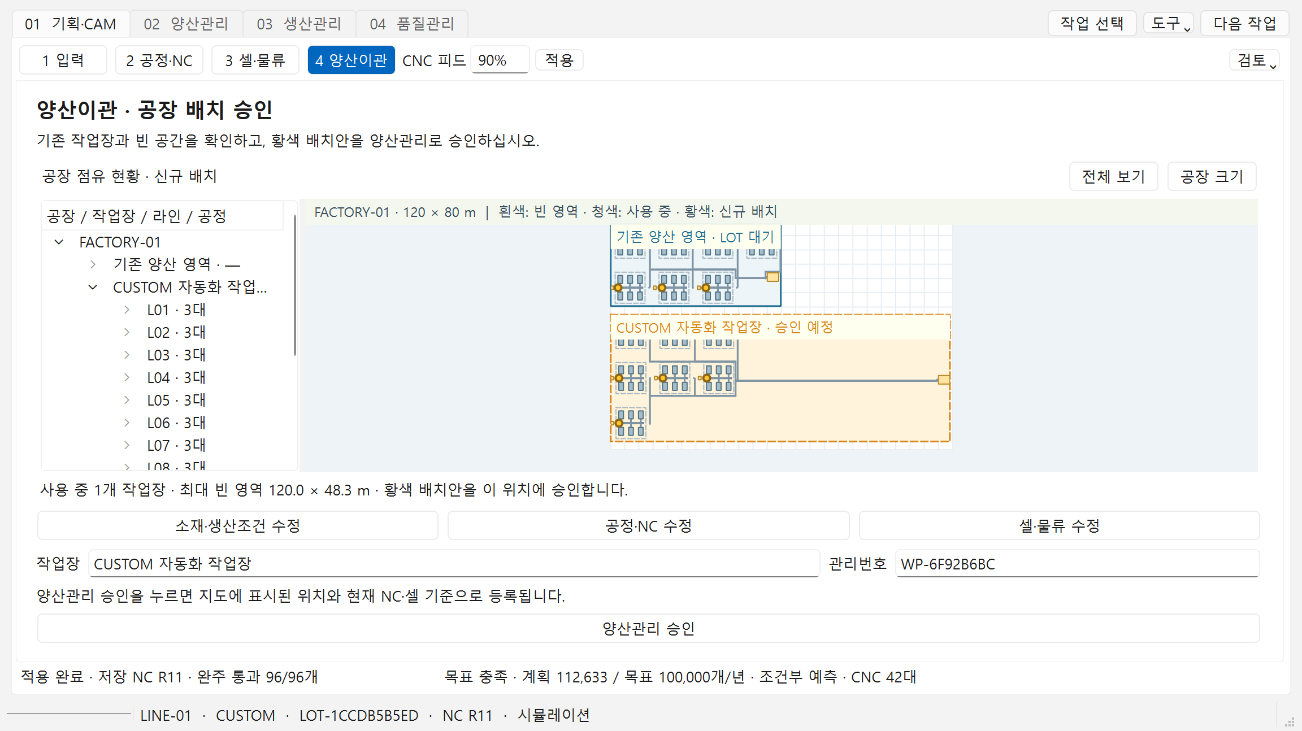Select the L07 · 3대 tree row
This screenshot has width=1302, height=731.
click(176, 445)
